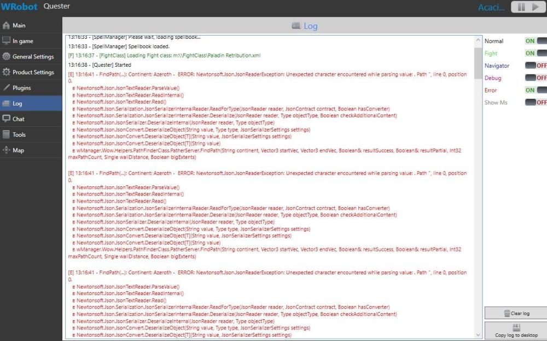Click the Tools calculator icon
Image resolution: width=547 pixels, height=341 pixels.
(6, 134)
